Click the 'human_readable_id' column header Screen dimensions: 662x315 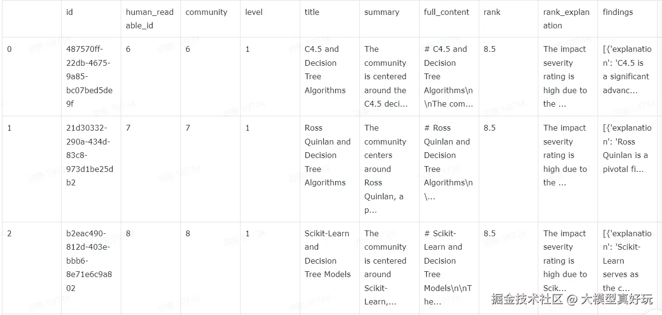coord(151,19)
